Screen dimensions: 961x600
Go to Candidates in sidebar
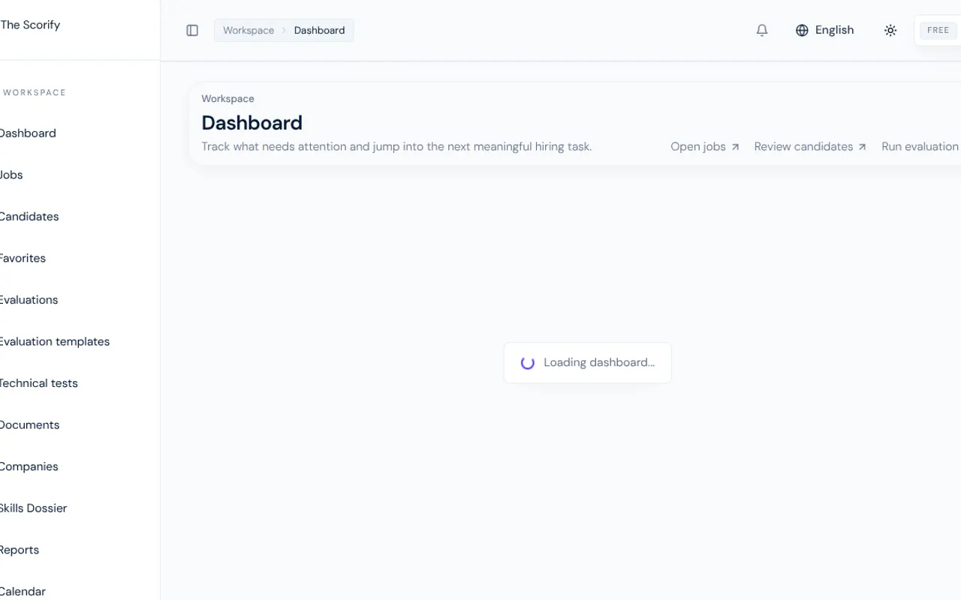[x=29, y=217]
